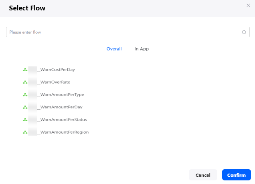Click the flow icon beside _WarnAmountPerType
The image size is (255, 184).
click(25, 95)
